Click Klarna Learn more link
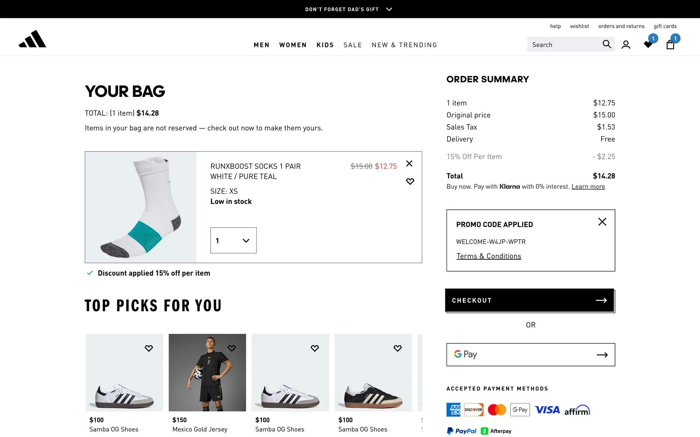This screenshot has width=700, height=437. [588, 186]
